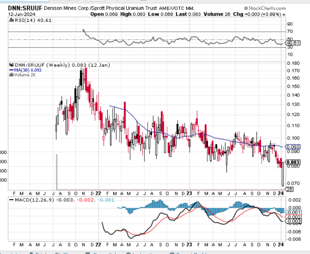Click the Low 0.068 value in header
This screenshot has height=254, width=310.
coord(160,14)
